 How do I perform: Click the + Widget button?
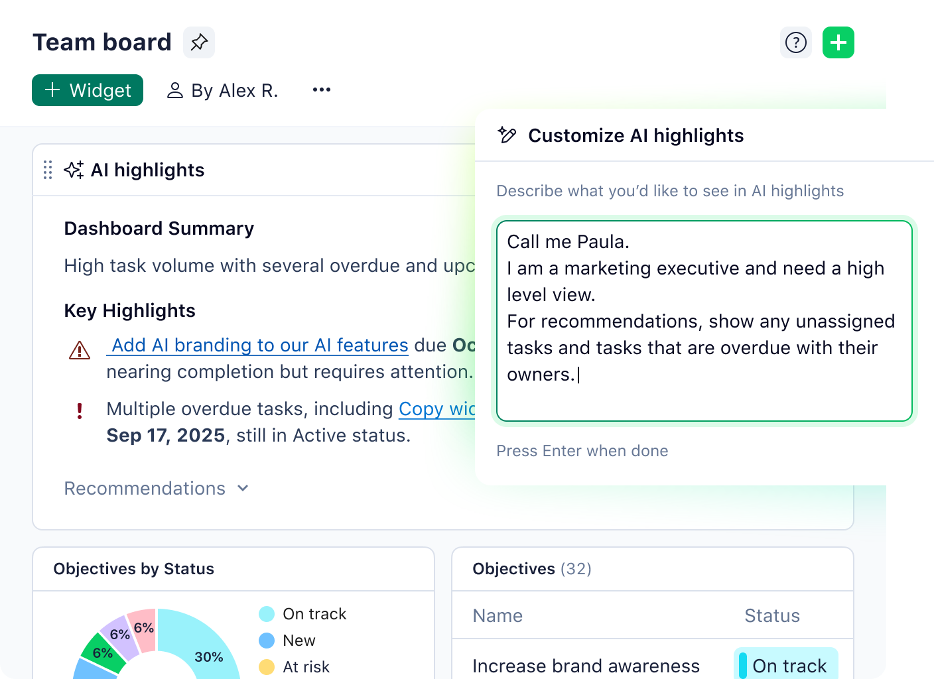[x=87, y=90]
